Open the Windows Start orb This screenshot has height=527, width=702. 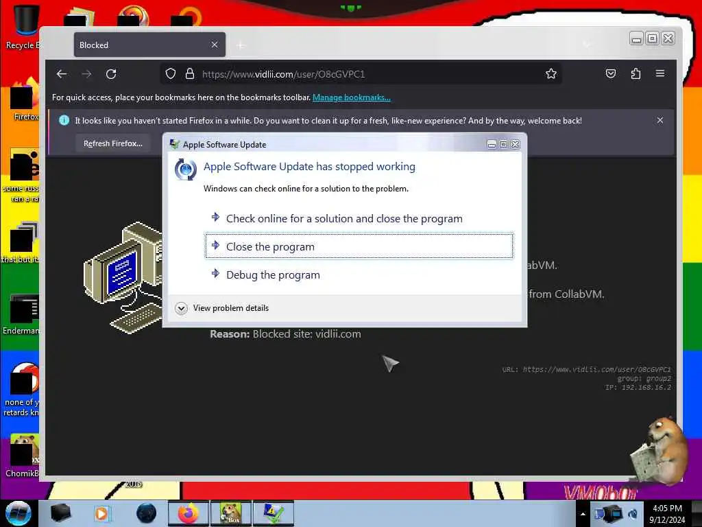coord(18,513)
